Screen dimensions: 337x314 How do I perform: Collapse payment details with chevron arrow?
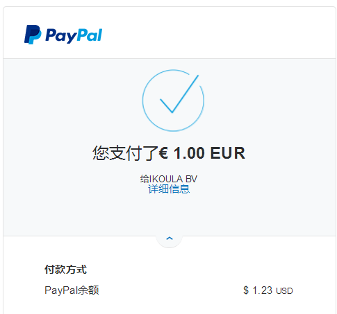(170, 238)
